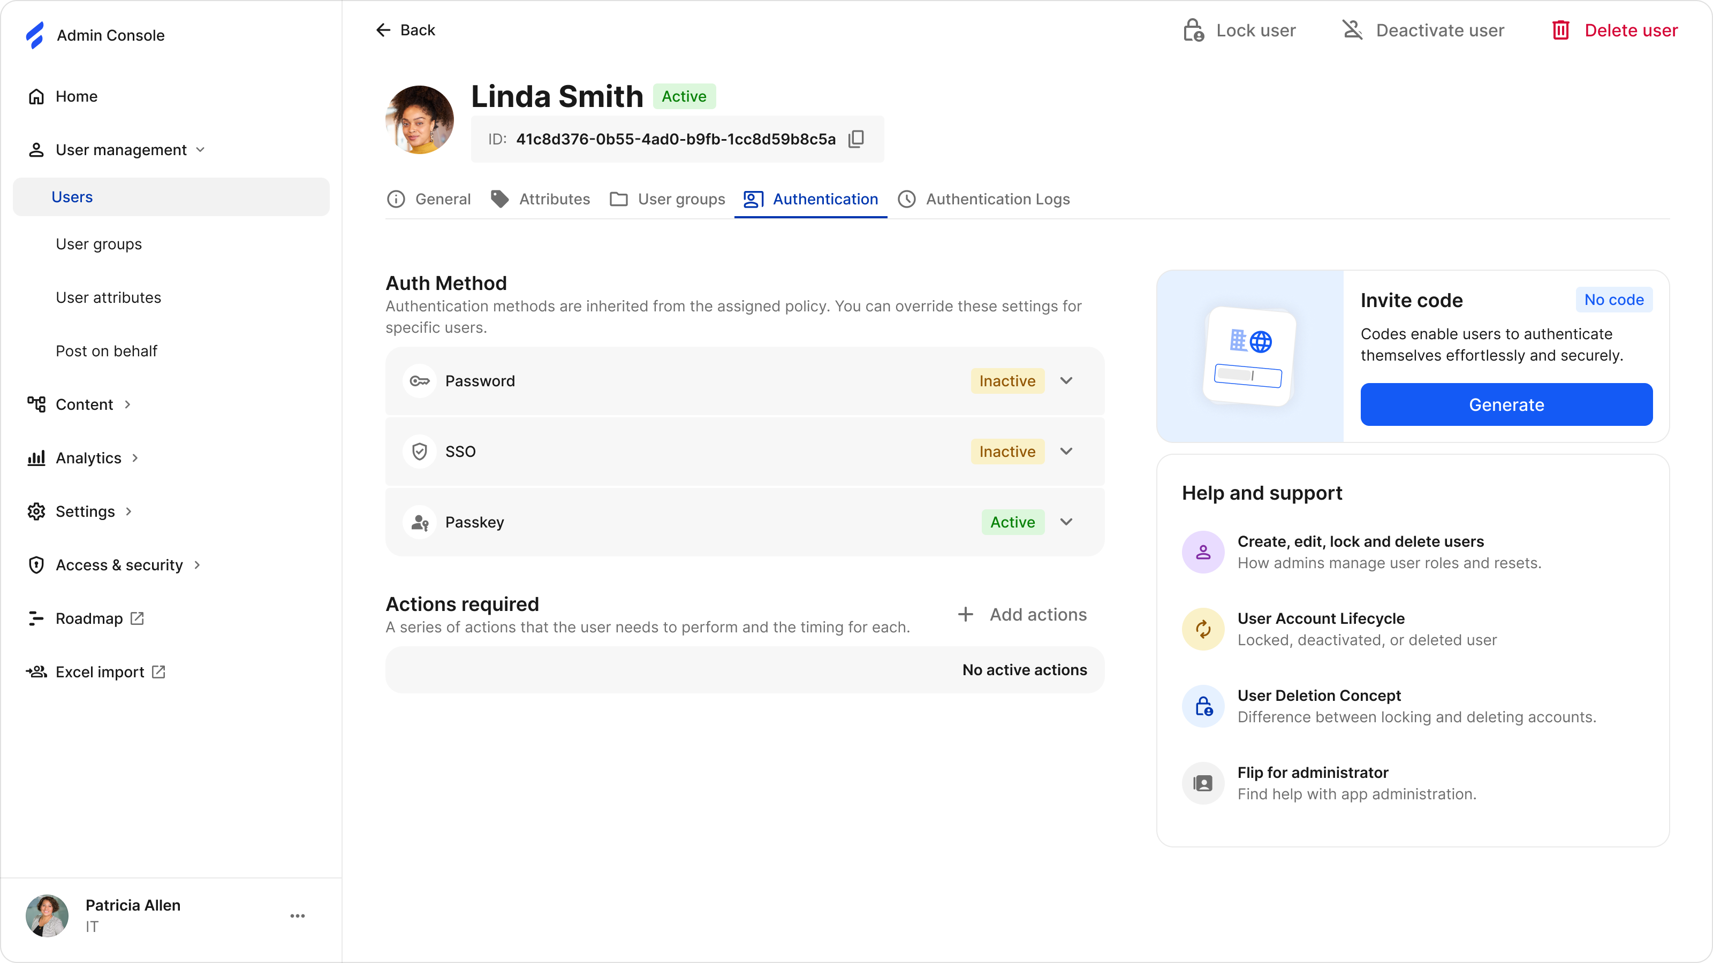This screenshot has width=1713, height=963.
Task: Expand the SSO auth method chevron
Action: (1067, 451)
